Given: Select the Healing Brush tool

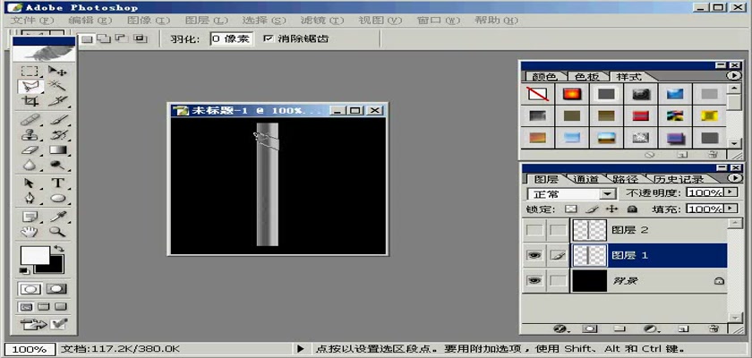Looking at the screenshot, I should pyautogui.click(x=30, y=120).
